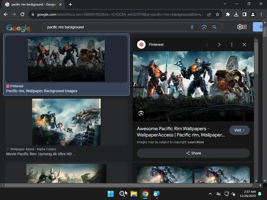Image resolution: width=267 pixels, height=200 pixels.
Task: Click the preview panel scroll down arrow
Action: (x=256, y=181)
